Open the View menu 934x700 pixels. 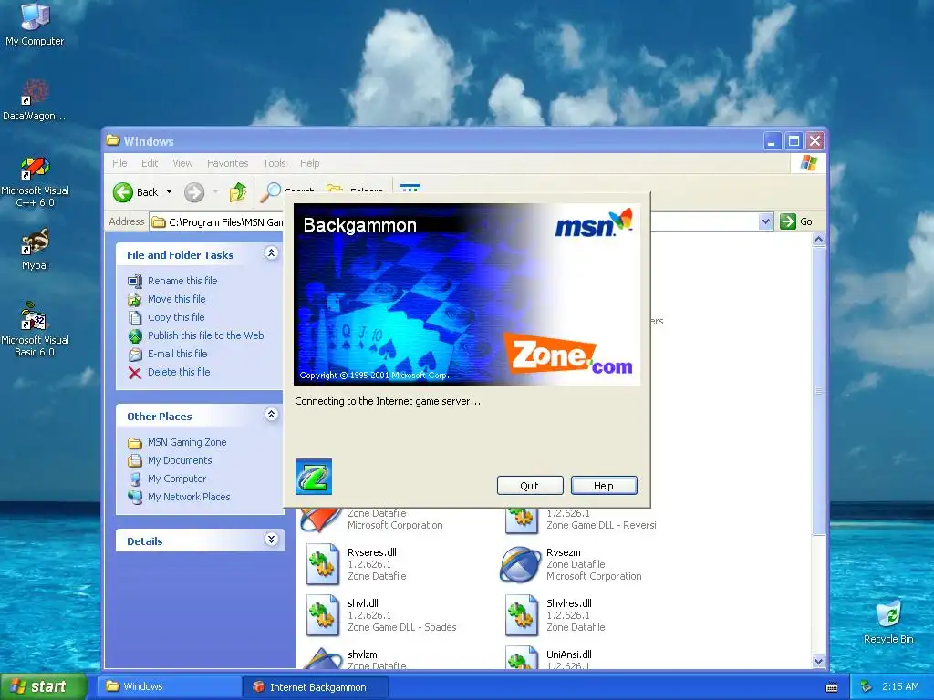(182, 163)
